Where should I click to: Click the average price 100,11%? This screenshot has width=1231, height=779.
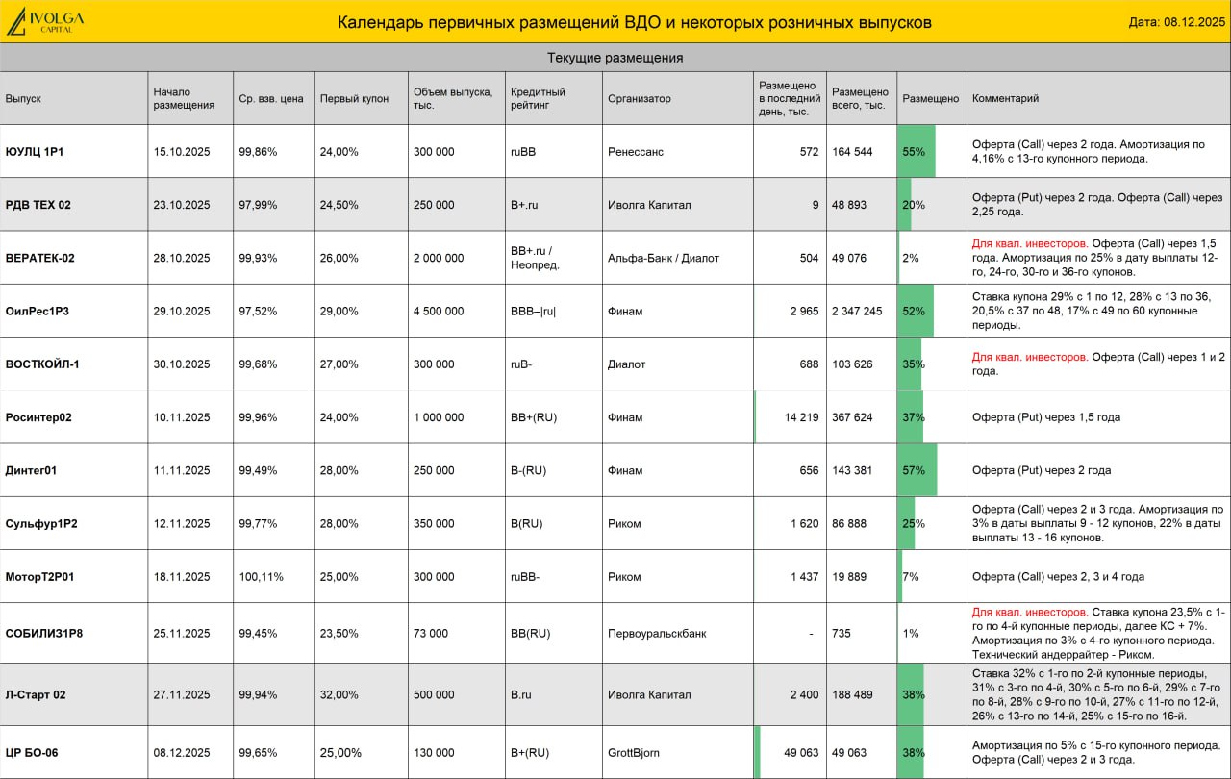pos(262,577)
